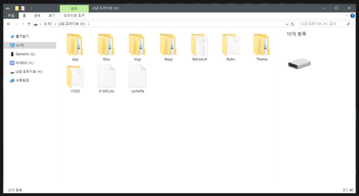The height and width of the screenshot is (196, 359).
Task: Select the cachefile file
Action: (x=138, y=79)
